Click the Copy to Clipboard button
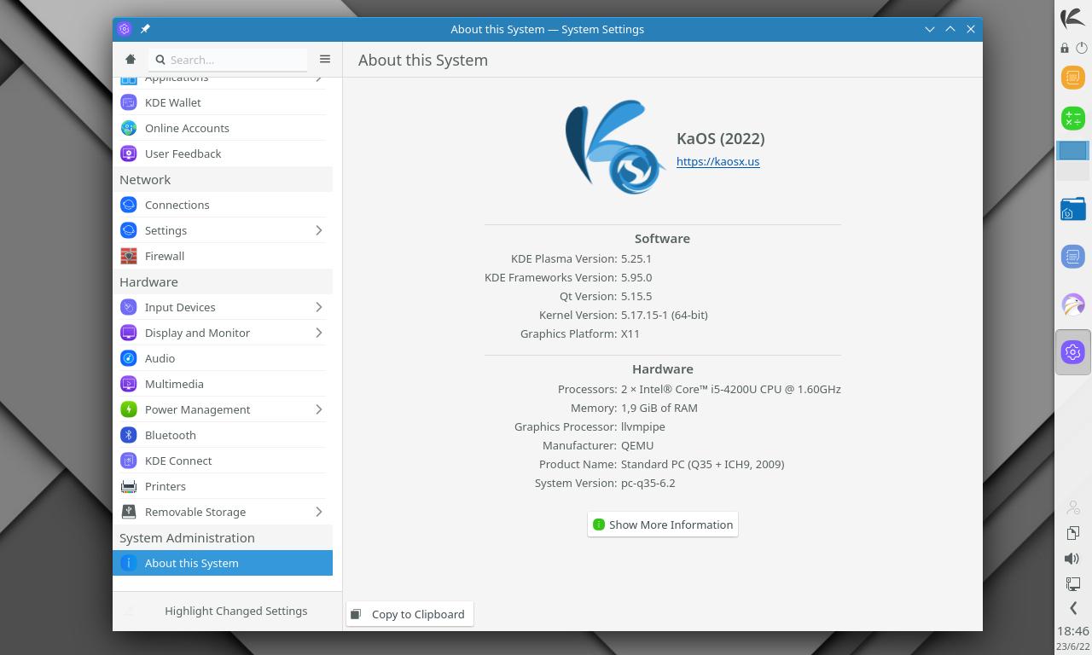Screen dimensions: 1092x655 [x=409, y=614]
